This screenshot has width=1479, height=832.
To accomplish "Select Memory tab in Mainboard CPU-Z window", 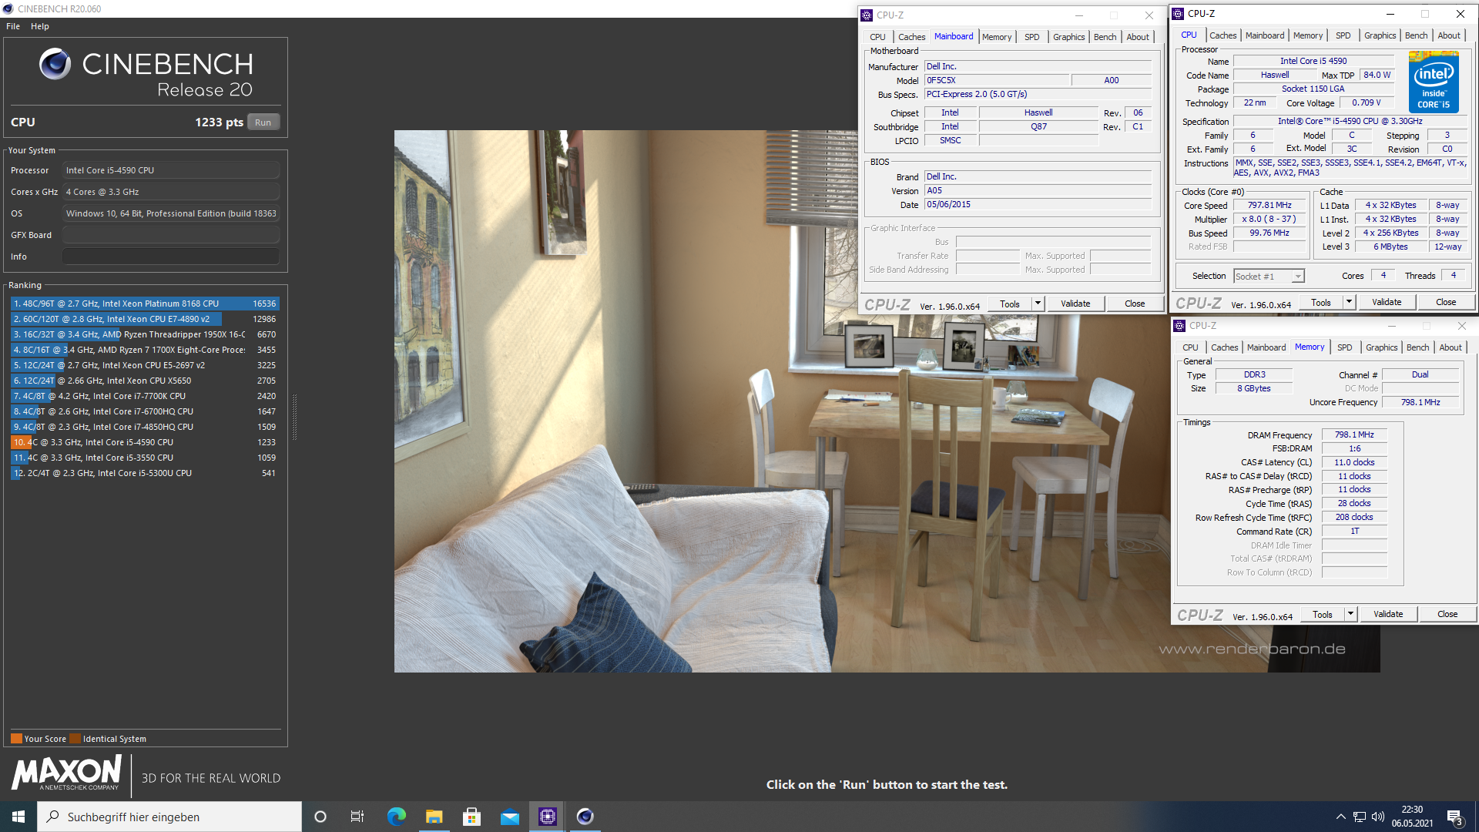I will tap(997, 37).
